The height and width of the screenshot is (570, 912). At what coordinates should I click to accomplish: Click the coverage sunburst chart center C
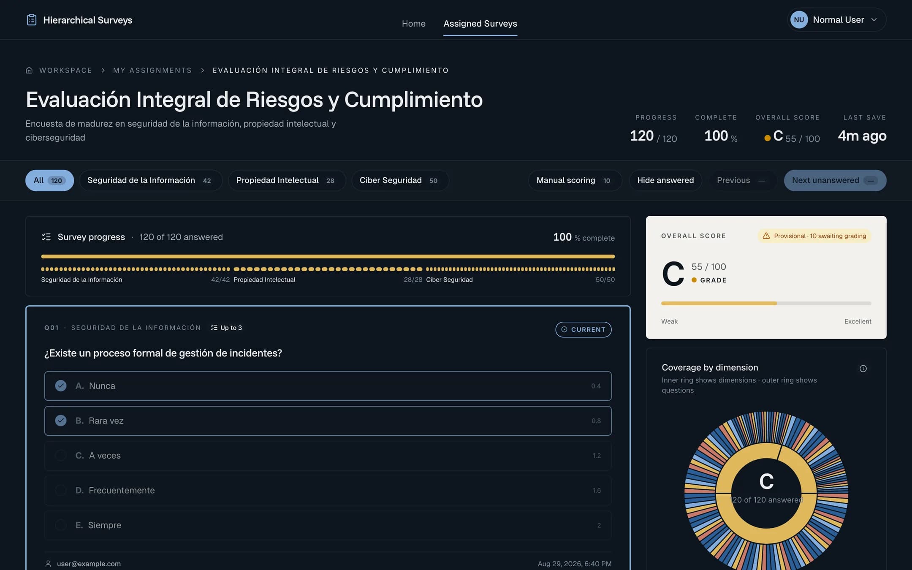point(766,481)
